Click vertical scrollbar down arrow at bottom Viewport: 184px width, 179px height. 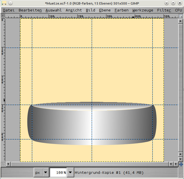(x=180, y=159)
